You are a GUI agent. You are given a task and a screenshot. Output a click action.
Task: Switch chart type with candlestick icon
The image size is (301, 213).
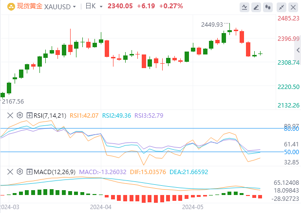[268, 7]
